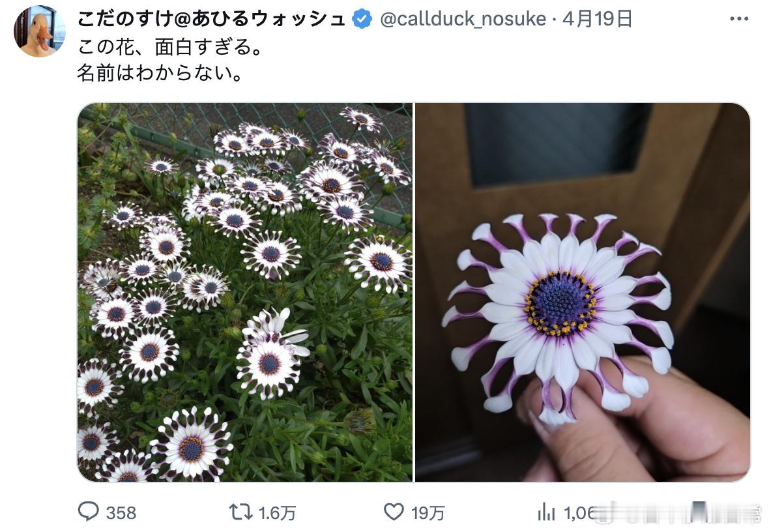Click the view count number starting with 1,06
The image size is (769, 532).
coord(579,513)
